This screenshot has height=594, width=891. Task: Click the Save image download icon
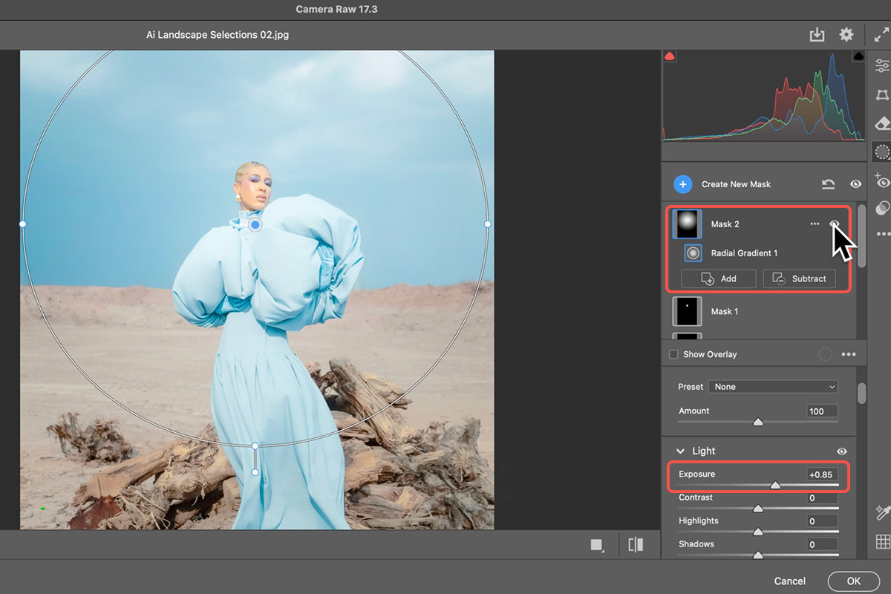point(817,35)
